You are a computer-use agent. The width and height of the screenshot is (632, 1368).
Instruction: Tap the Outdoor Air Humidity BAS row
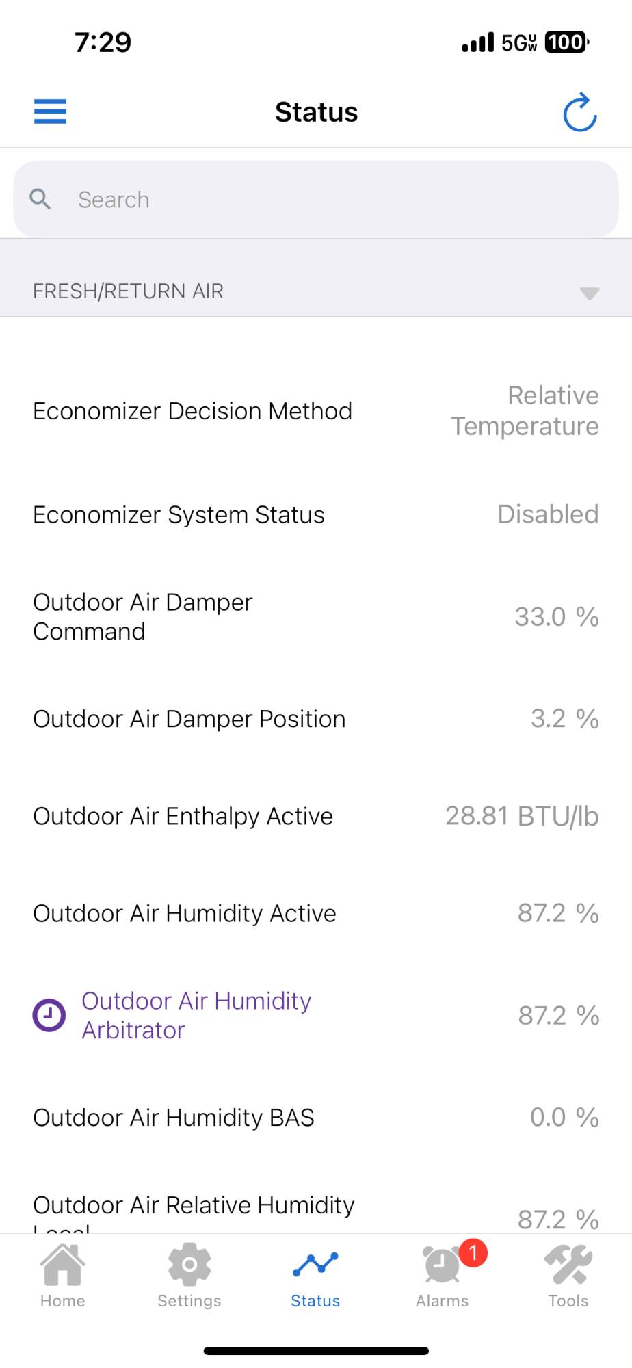pos(316,1118)
